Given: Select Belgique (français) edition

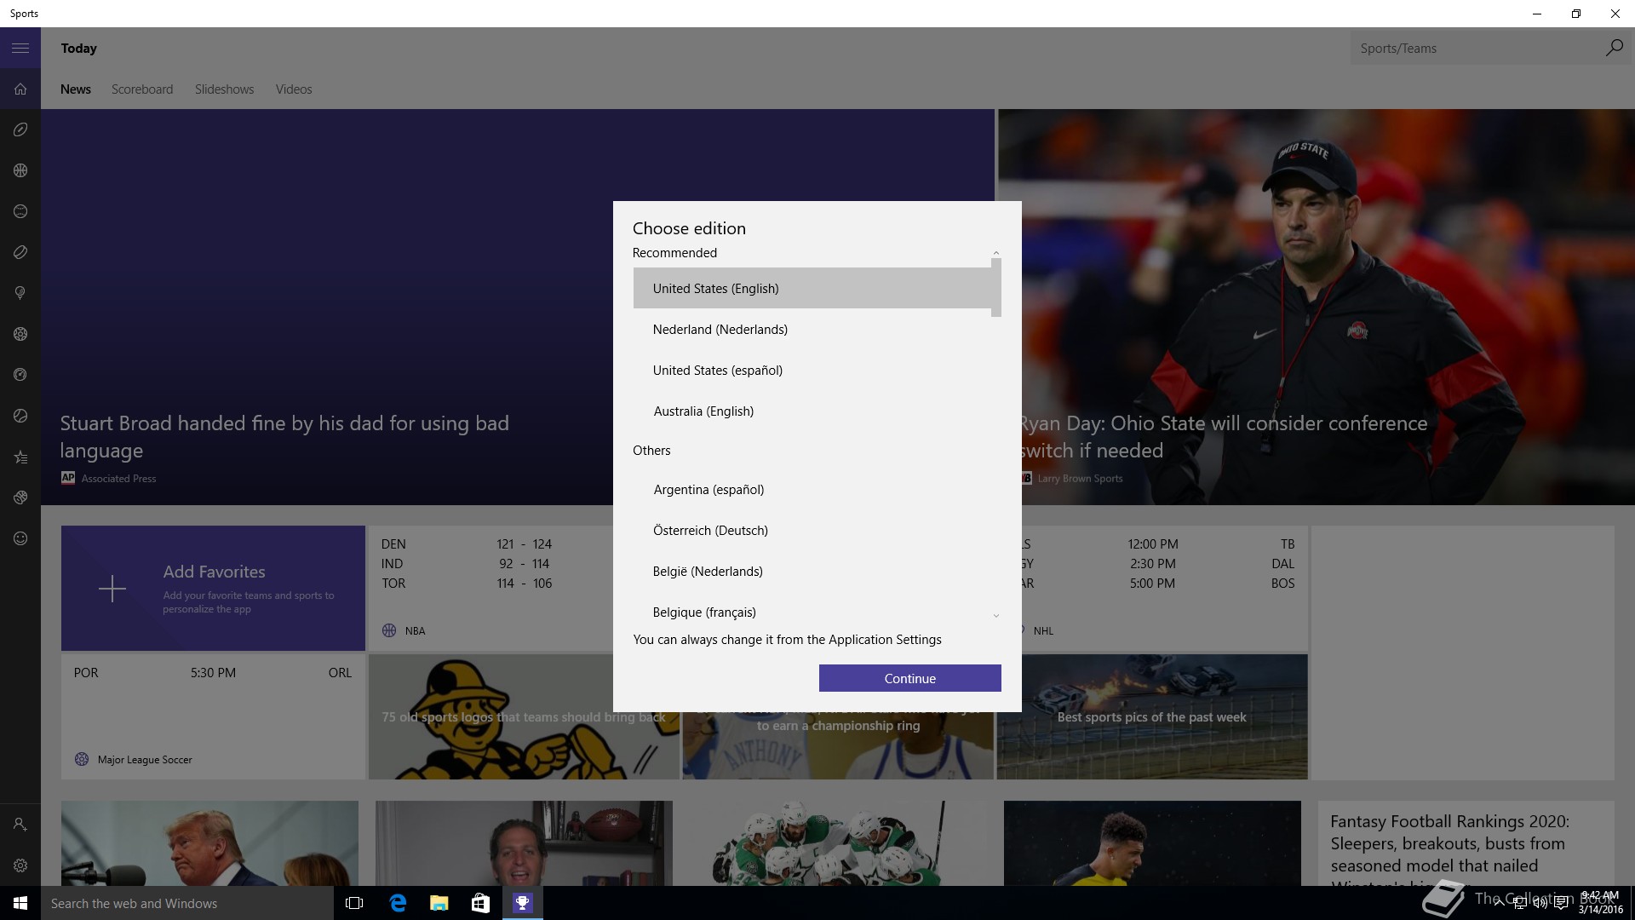Looking at the screenshot, I should click(812, 612).
